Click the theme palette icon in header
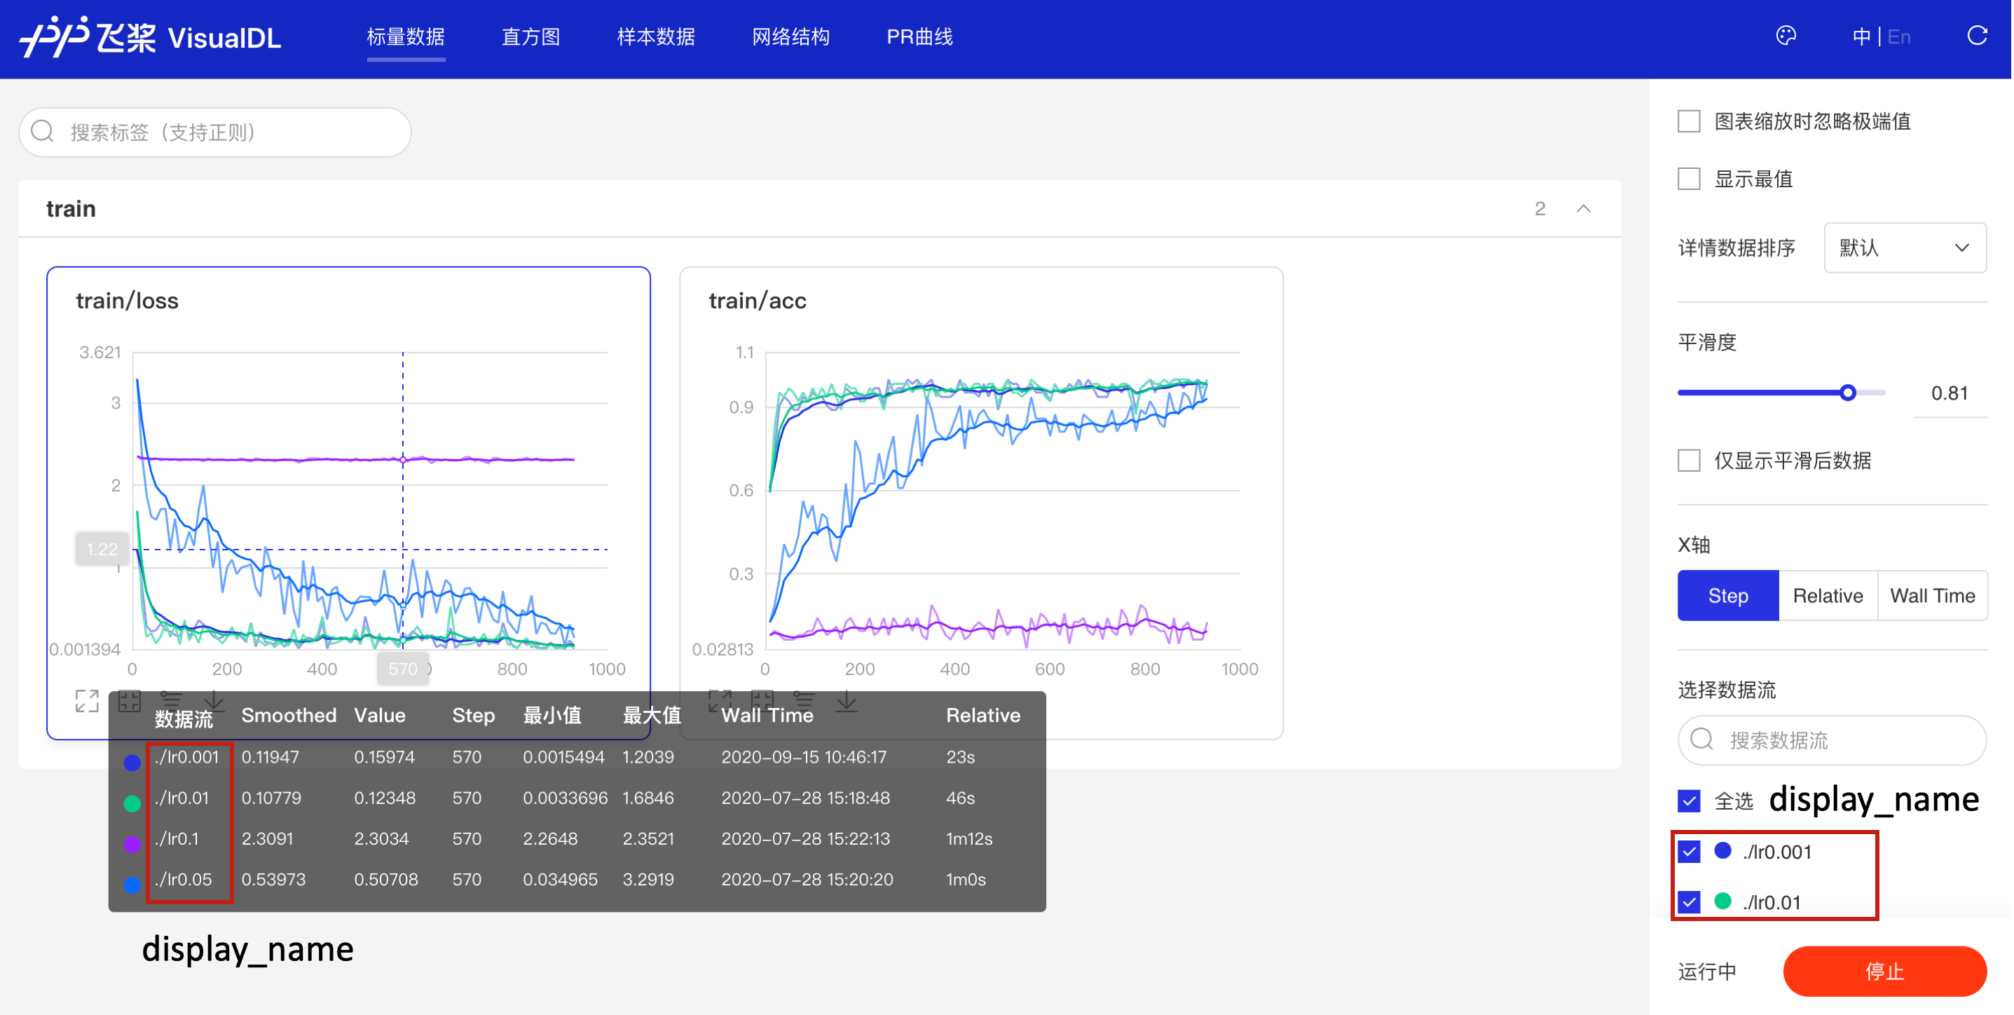The height and width of the screenshot is (1015, 2014). pos(1786,36)
